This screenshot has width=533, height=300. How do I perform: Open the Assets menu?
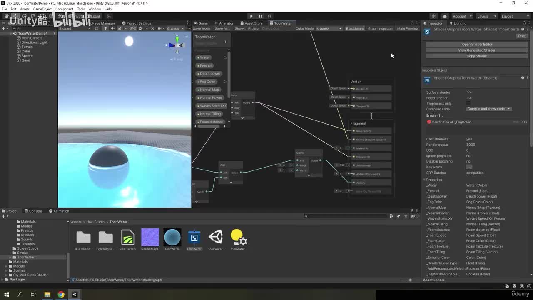pos(25,9)
